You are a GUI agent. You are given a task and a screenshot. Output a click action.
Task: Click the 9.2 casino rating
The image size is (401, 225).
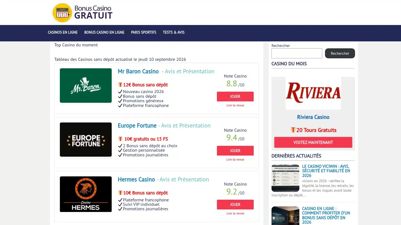pos(232,192)
